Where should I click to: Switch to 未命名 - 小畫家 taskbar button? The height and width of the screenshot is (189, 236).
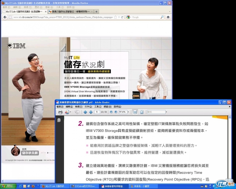click(x=143, y=186)
